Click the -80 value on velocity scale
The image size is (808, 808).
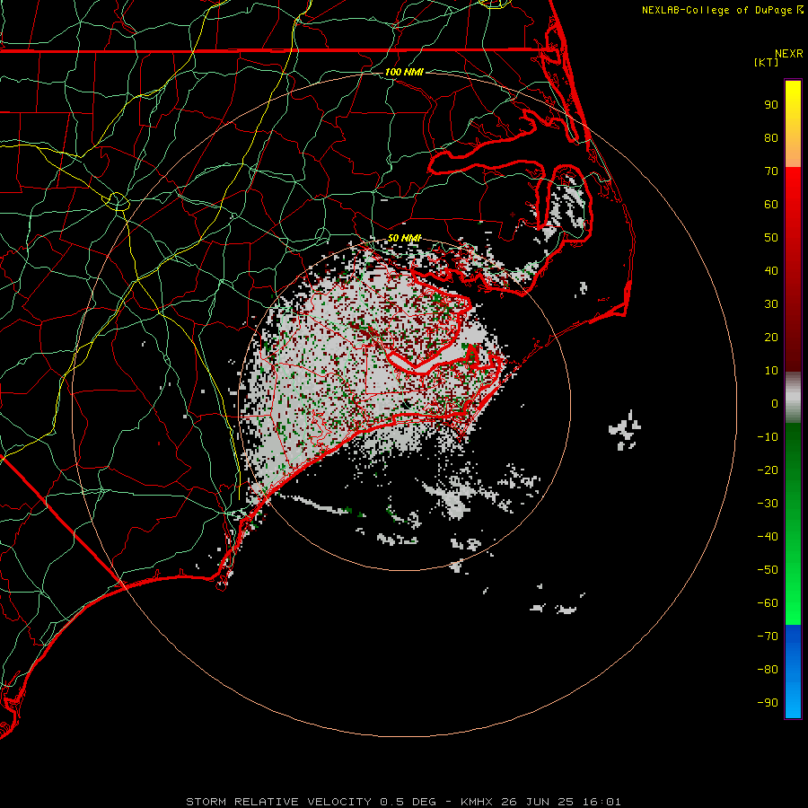click(768, 670)
